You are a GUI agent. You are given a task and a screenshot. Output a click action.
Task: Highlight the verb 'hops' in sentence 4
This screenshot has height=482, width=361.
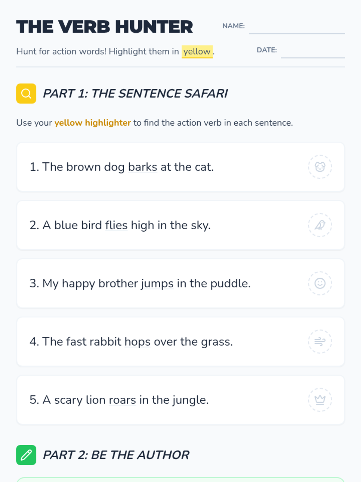point(137,342)
